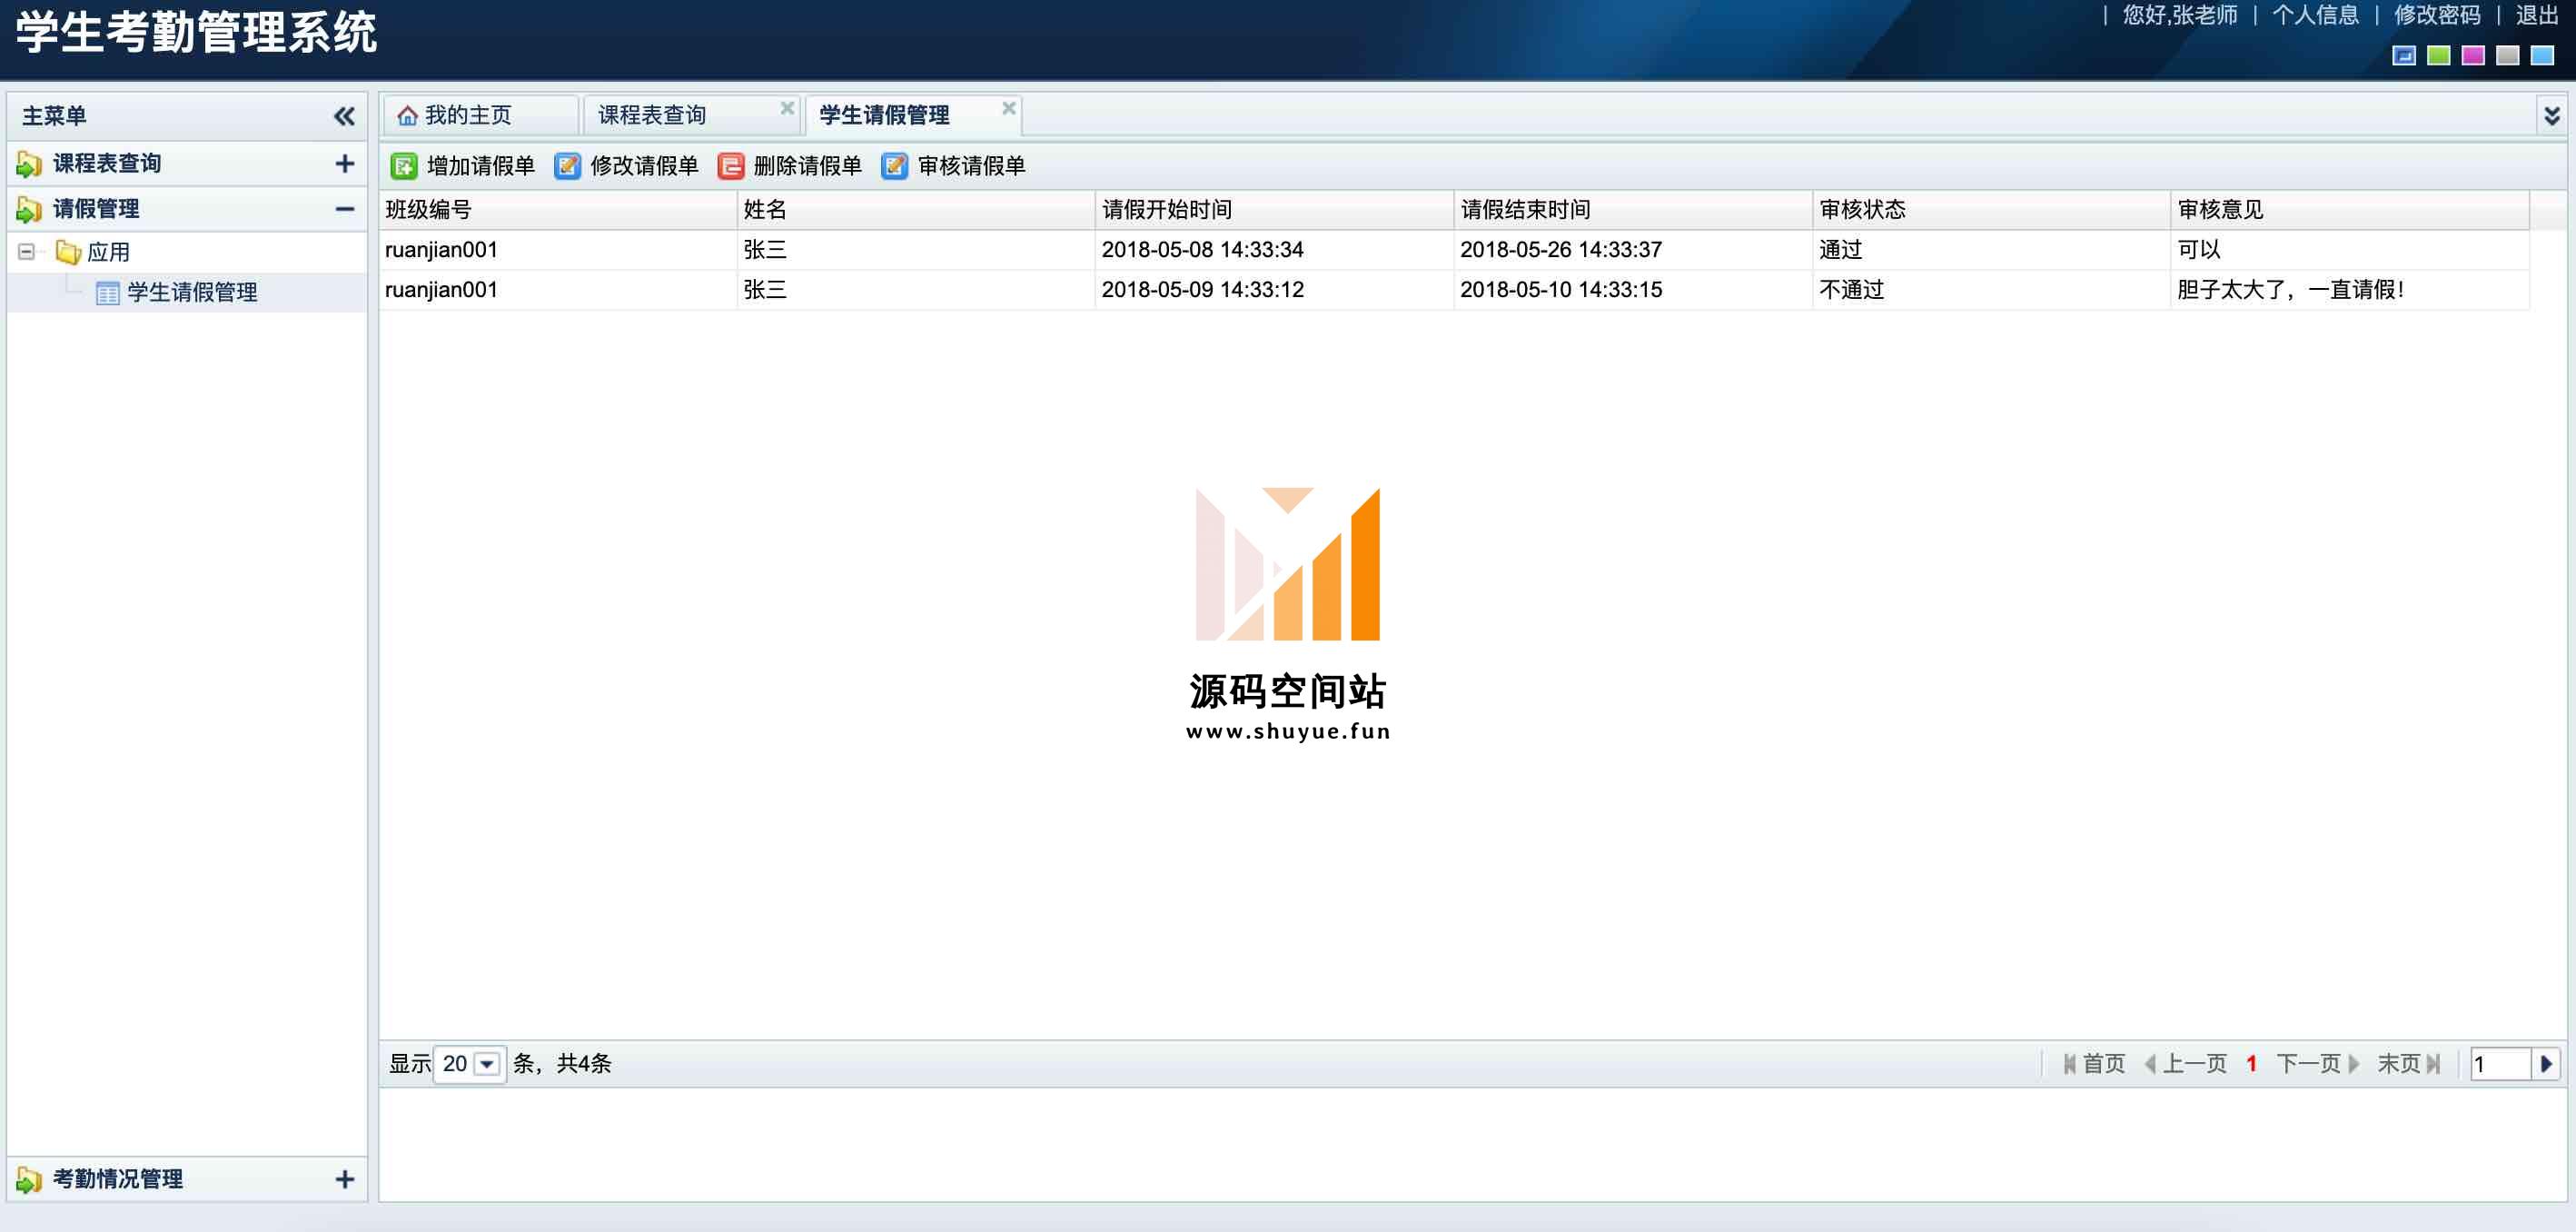2576x1232 pixels.
Task: Click the 请假管理 folder icon in sidebar
Action: 29,209
